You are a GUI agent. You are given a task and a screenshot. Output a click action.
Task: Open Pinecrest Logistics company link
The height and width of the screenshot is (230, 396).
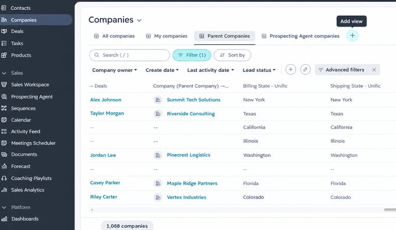(x=189, y=155)
